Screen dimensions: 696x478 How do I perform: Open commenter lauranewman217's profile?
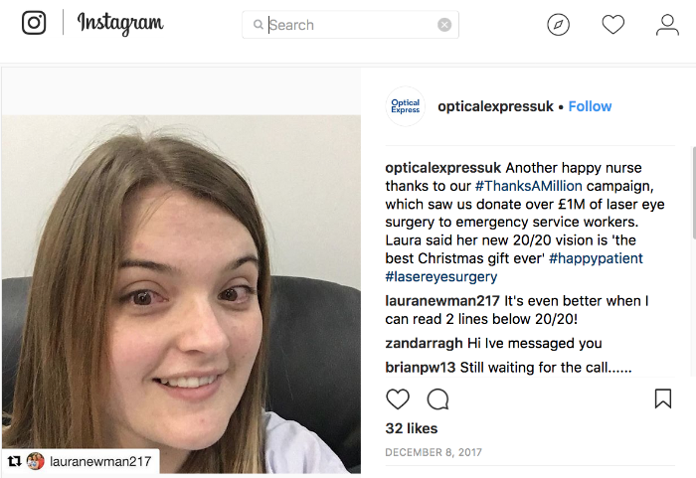(x=442, y=301)
